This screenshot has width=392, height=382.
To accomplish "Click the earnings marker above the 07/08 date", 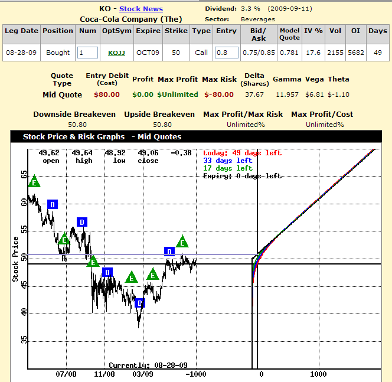I will 64,239.
